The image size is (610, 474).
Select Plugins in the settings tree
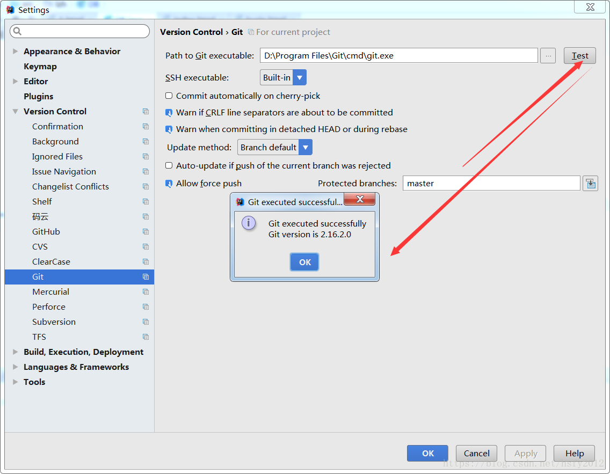pos(39,97)
